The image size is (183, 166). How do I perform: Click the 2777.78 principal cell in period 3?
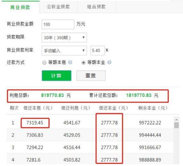click(109, 147)
